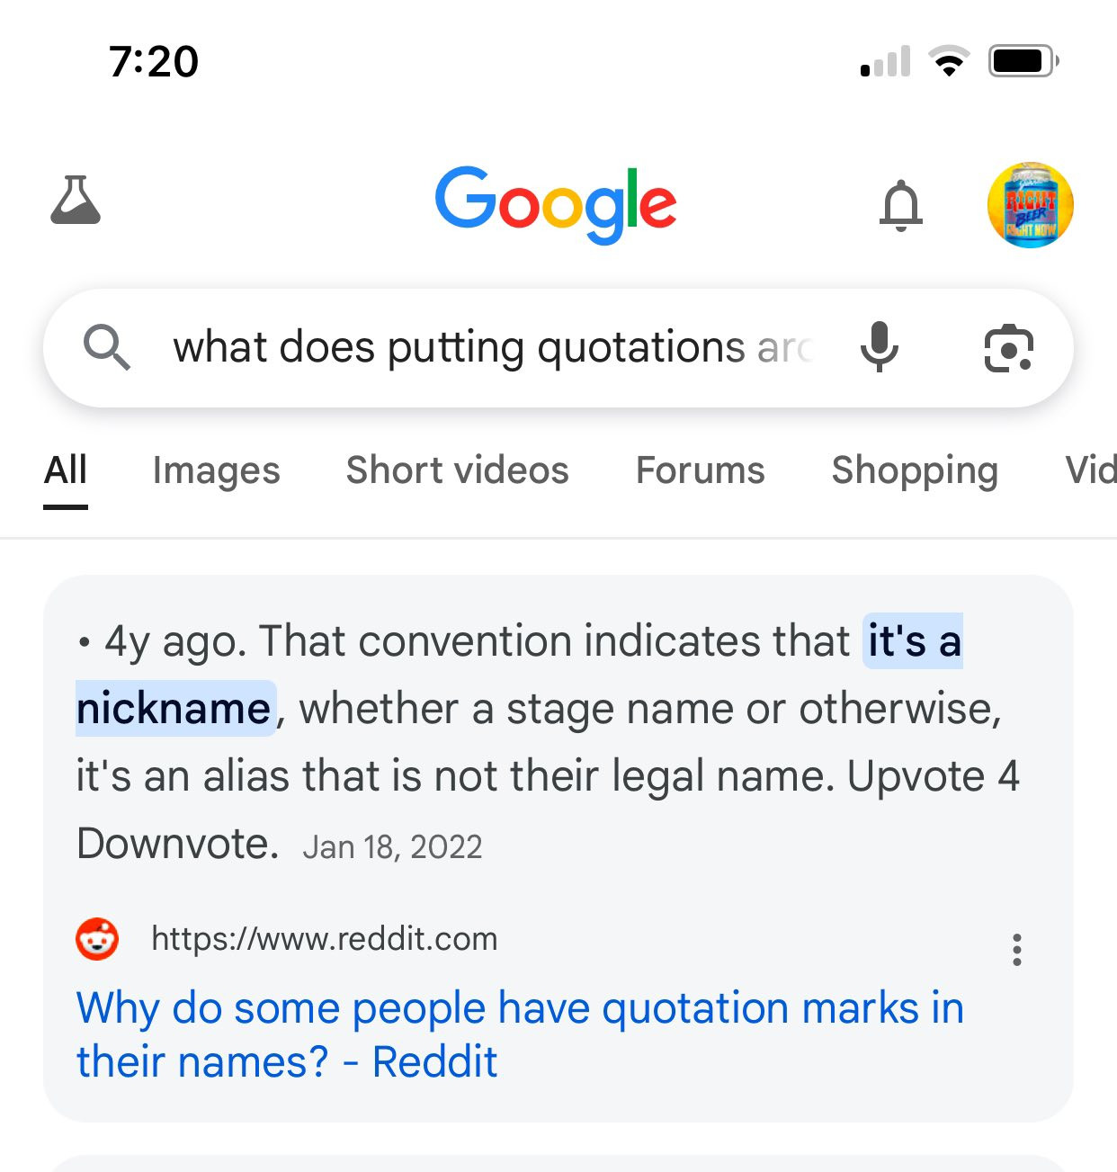Open the three-dot menu for Reddit result
The width and height of the screenshot is (1117, 1172).
click(1016, 950)
